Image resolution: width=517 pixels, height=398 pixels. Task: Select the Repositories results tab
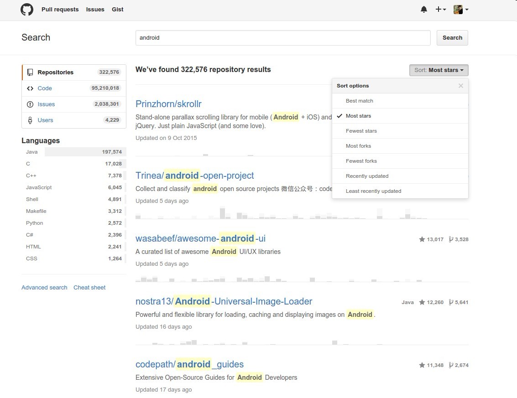74,72
